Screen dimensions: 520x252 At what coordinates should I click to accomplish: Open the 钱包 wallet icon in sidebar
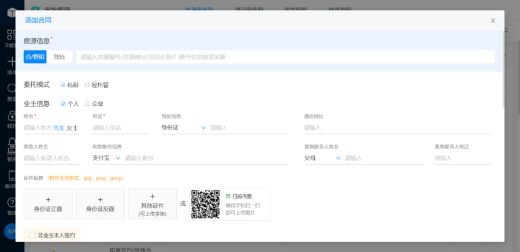(x=12, y=116)
